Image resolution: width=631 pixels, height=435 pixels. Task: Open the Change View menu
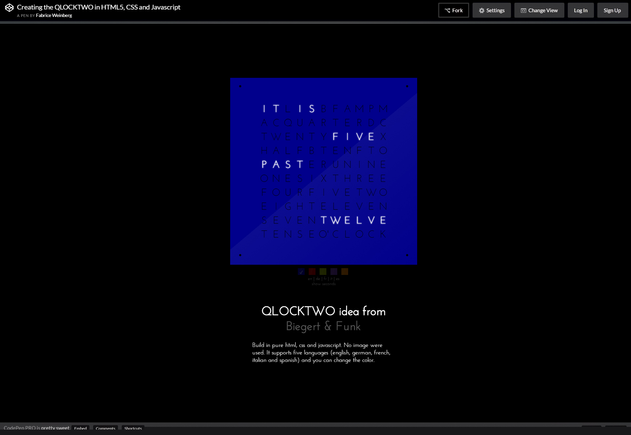(539, 10)
